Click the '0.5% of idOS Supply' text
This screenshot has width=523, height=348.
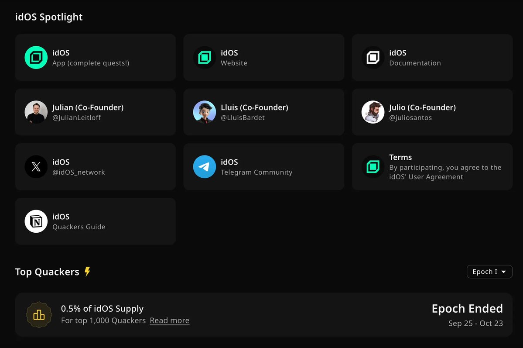pos(102,309)
